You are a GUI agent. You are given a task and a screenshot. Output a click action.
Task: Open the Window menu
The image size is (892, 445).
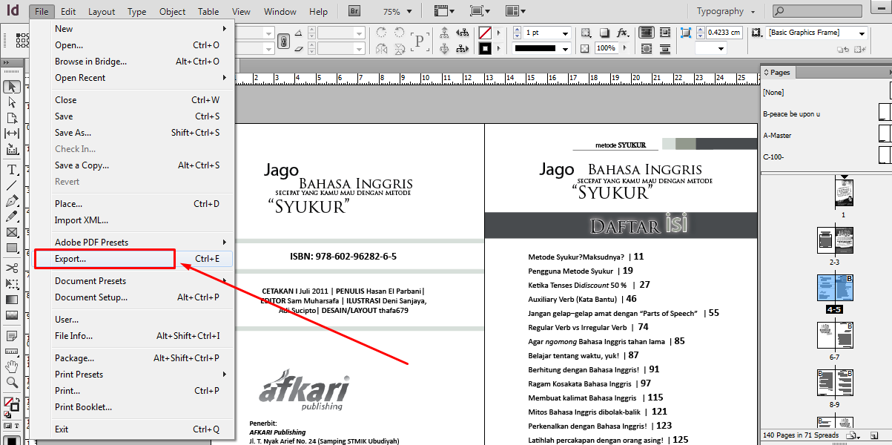click(280, 12)
